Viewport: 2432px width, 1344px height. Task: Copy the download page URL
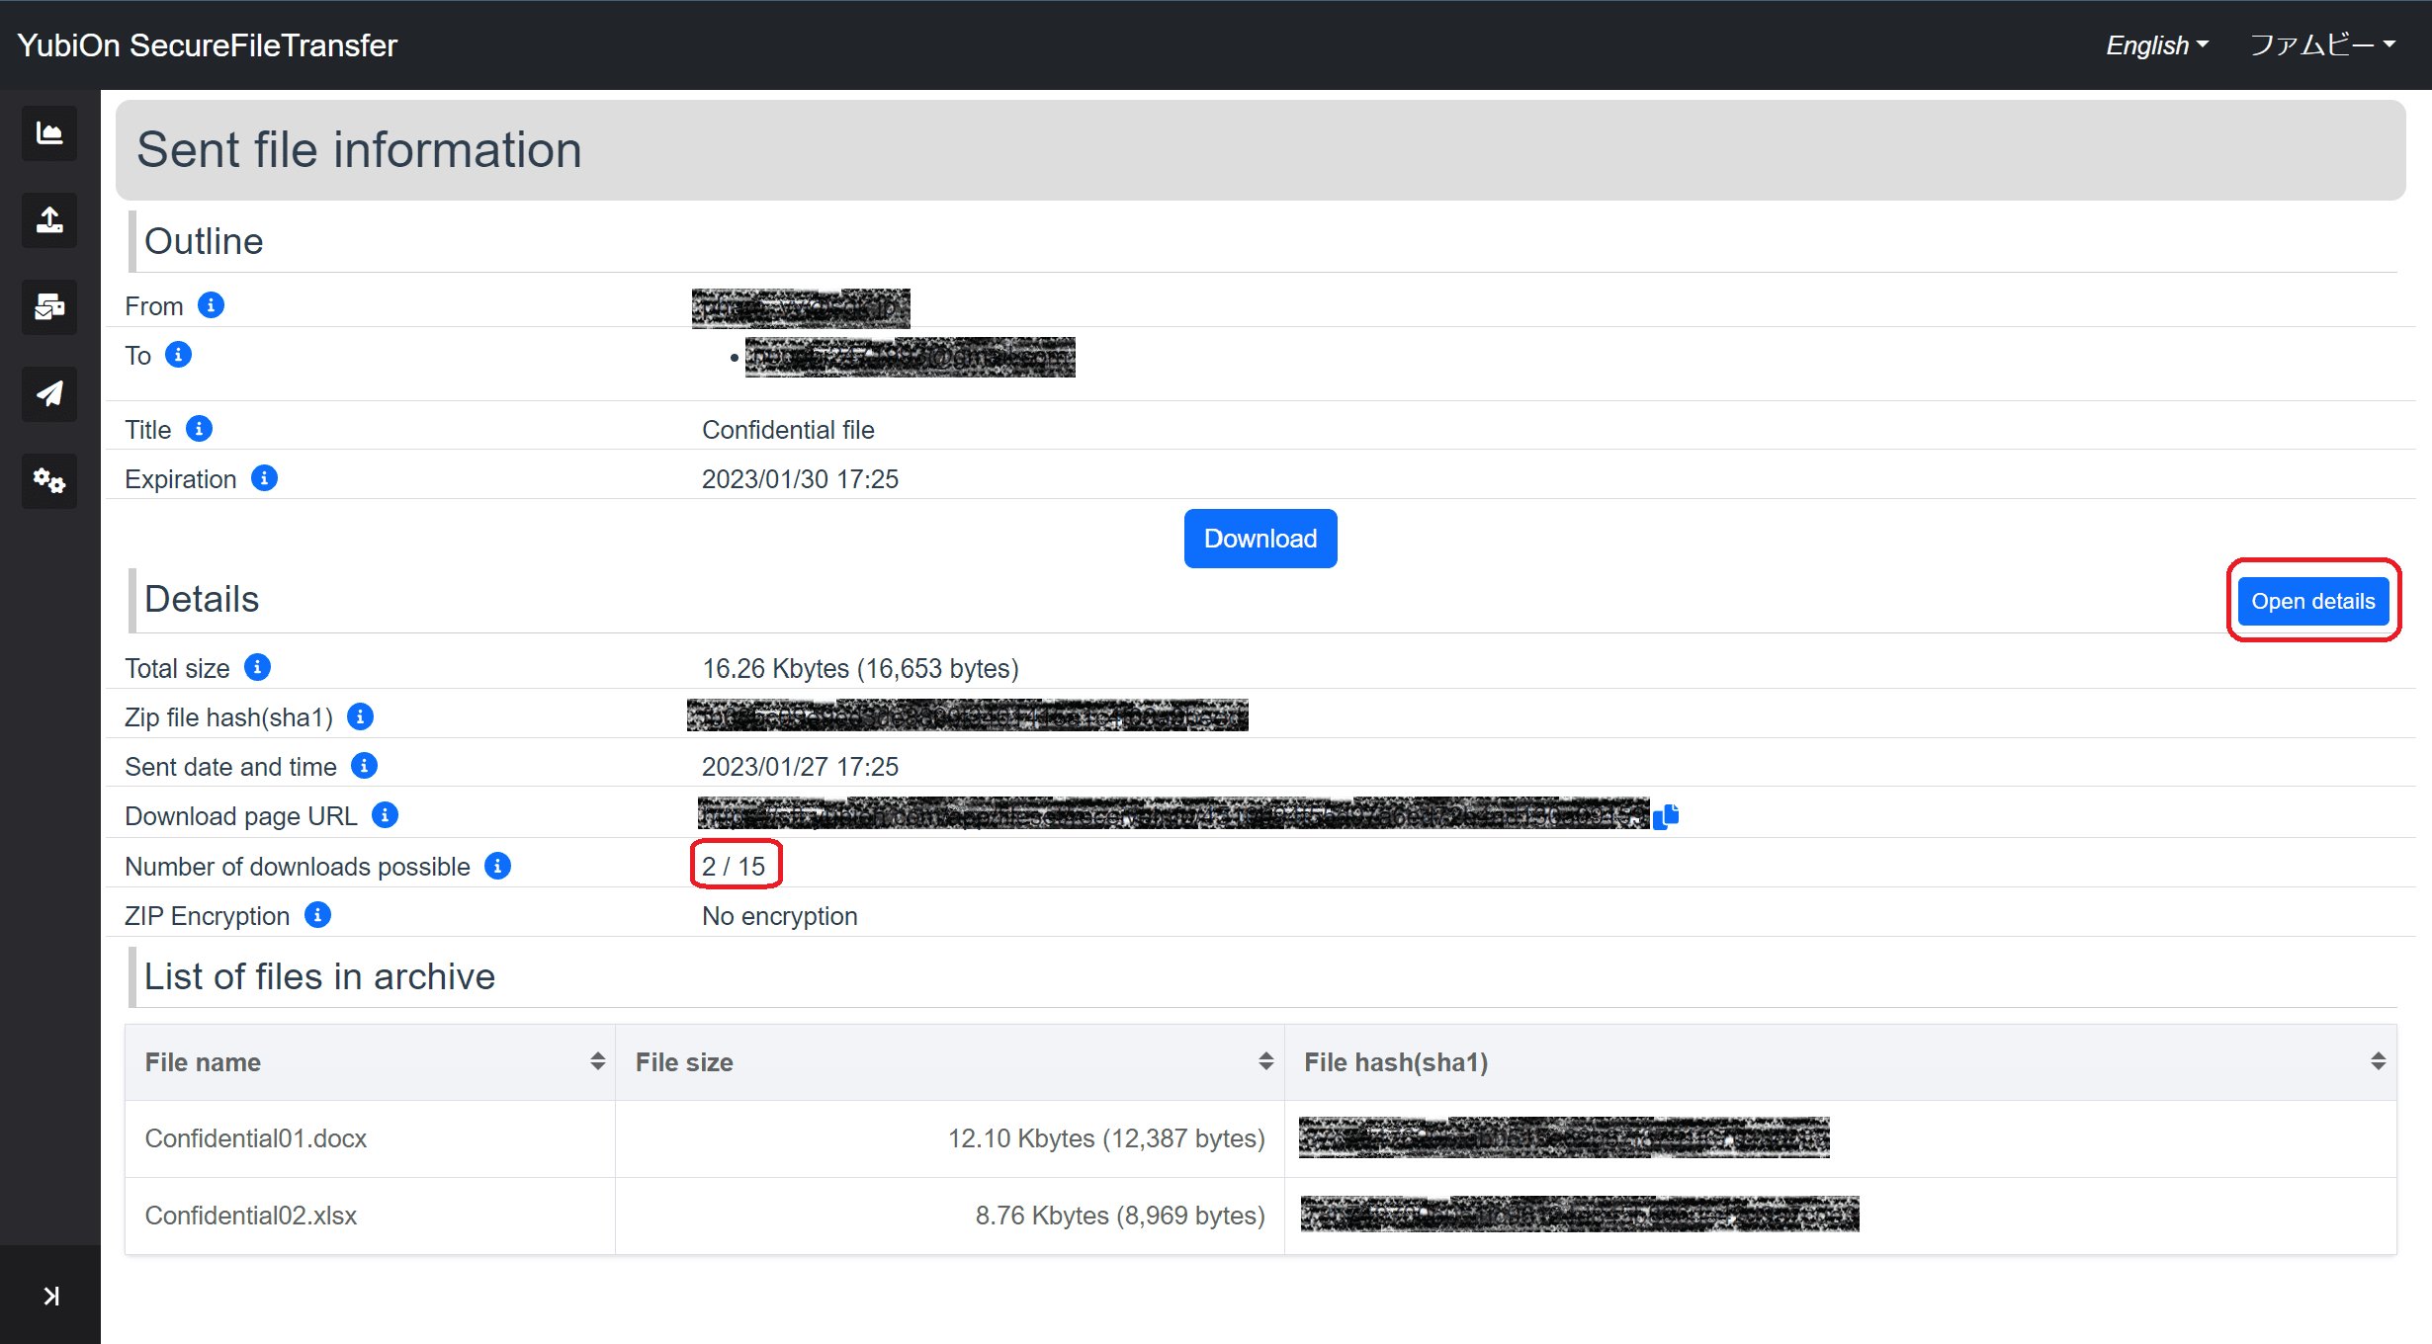pos(1666,815)
